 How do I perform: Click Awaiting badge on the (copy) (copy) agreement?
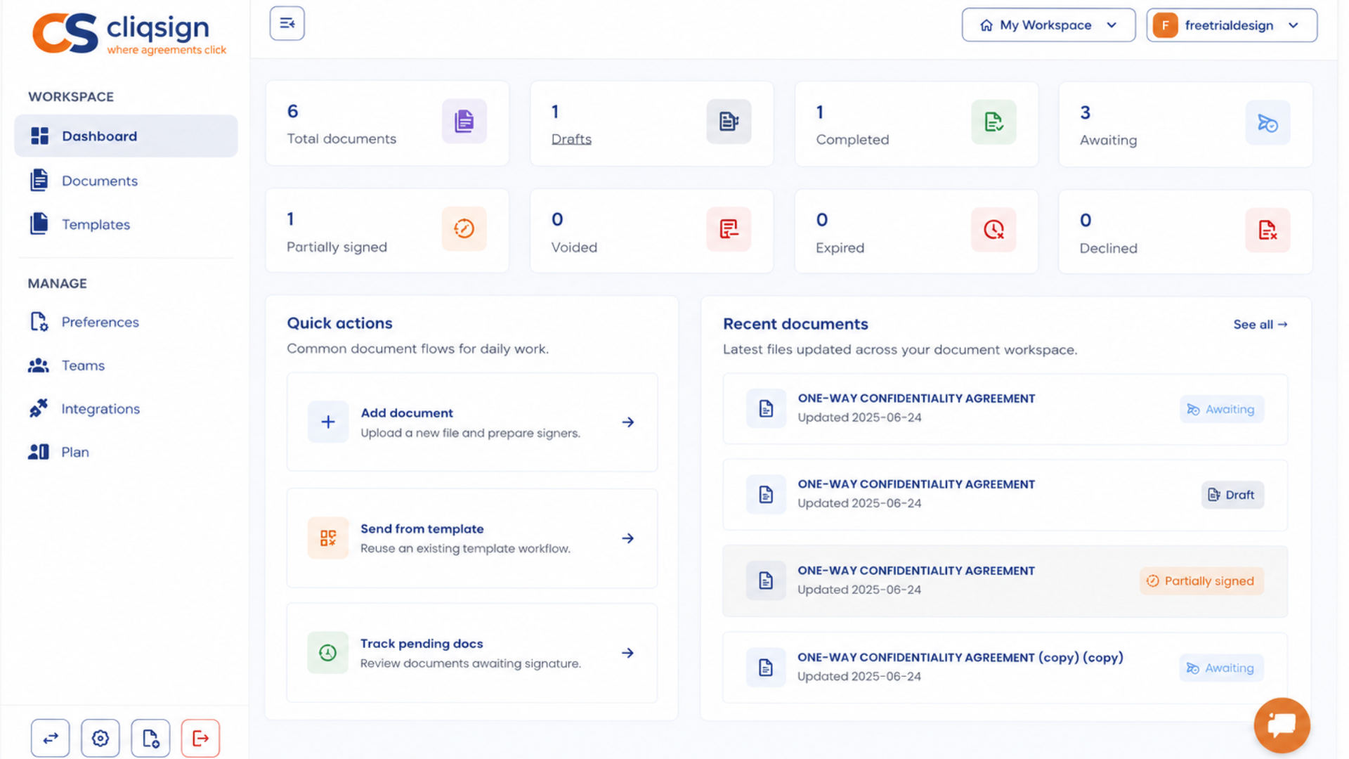coord(1221,668)
